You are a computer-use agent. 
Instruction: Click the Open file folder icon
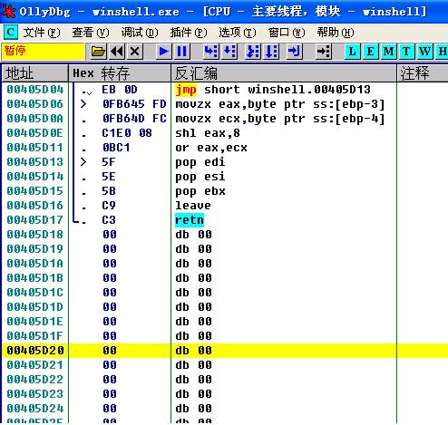tap(98, 52)
